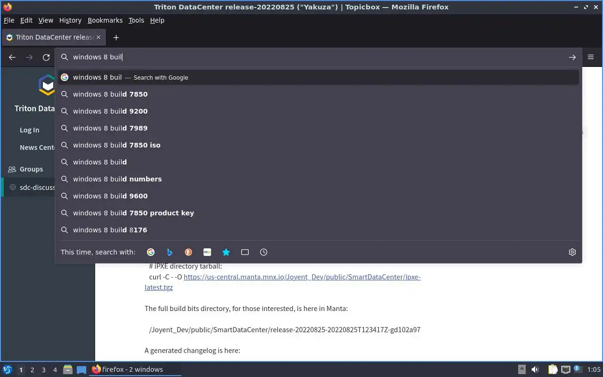Open the sdc-discuss group entry
Image resolution: width=603 pixels, height=377 pixels.
(37, 188)
